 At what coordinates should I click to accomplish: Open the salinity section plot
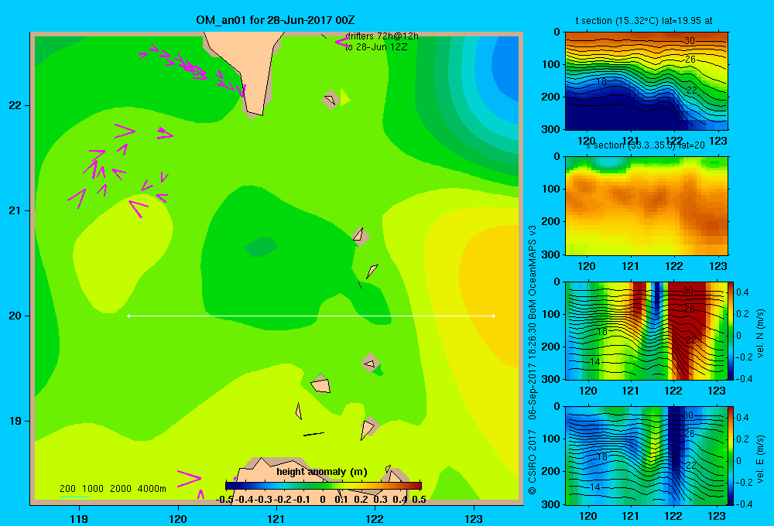[x=646, y=206]
